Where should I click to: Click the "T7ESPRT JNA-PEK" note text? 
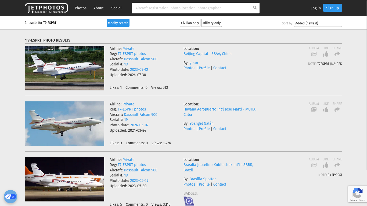[x=330, y=64]
